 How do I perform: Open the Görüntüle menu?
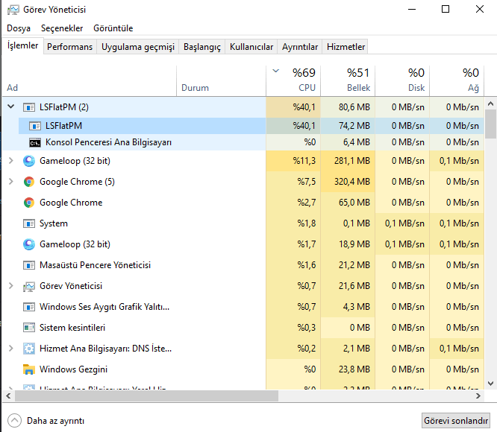tap(113, 28)
